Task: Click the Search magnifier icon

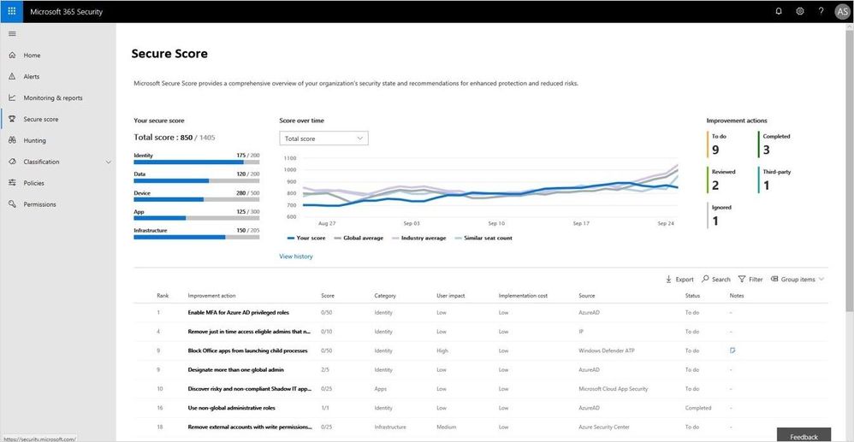Action: (705, 279)
